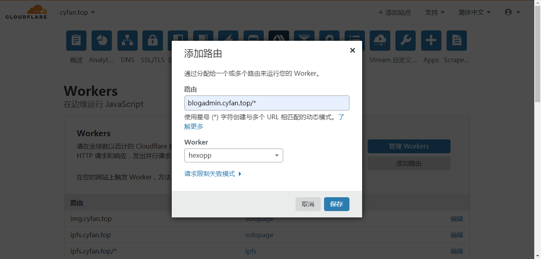Select the img.cyfan.top route text
Viewport: 541px width, 259px height.
pyautogui.click(x=91, y=219)
